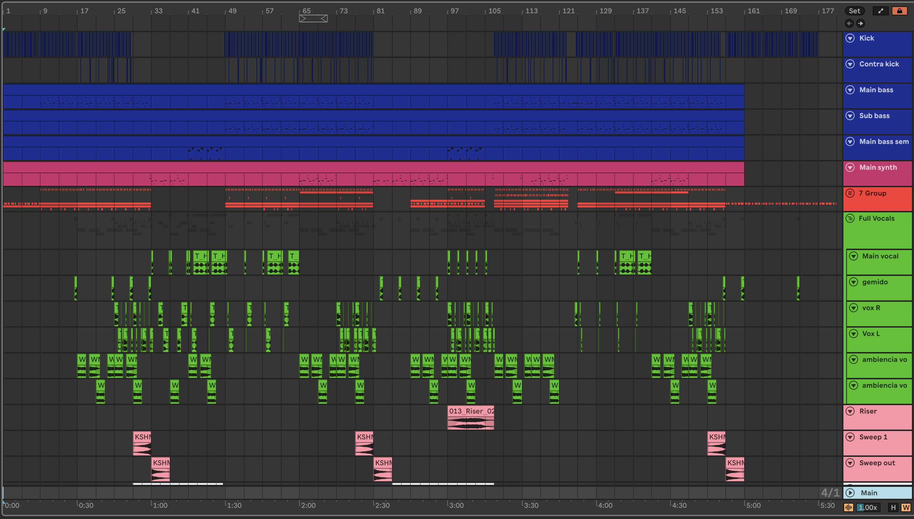The height and width of the screenshot is (519, 914).
Task: Unfold the Riser track
Action: coord(850,411)
